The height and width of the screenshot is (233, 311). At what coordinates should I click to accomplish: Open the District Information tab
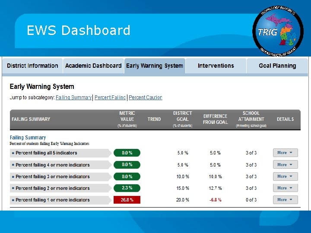click(x=32, y=66)
